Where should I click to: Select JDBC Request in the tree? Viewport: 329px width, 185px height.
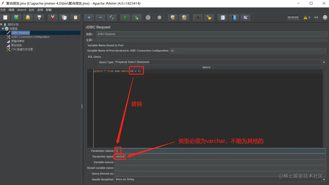coord(20,33)
